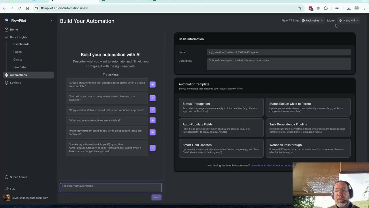The width and height of the screenshot is (369, 208).
Task: Submit the asset status suggestion arrow
Action: (x=152, y=84)
